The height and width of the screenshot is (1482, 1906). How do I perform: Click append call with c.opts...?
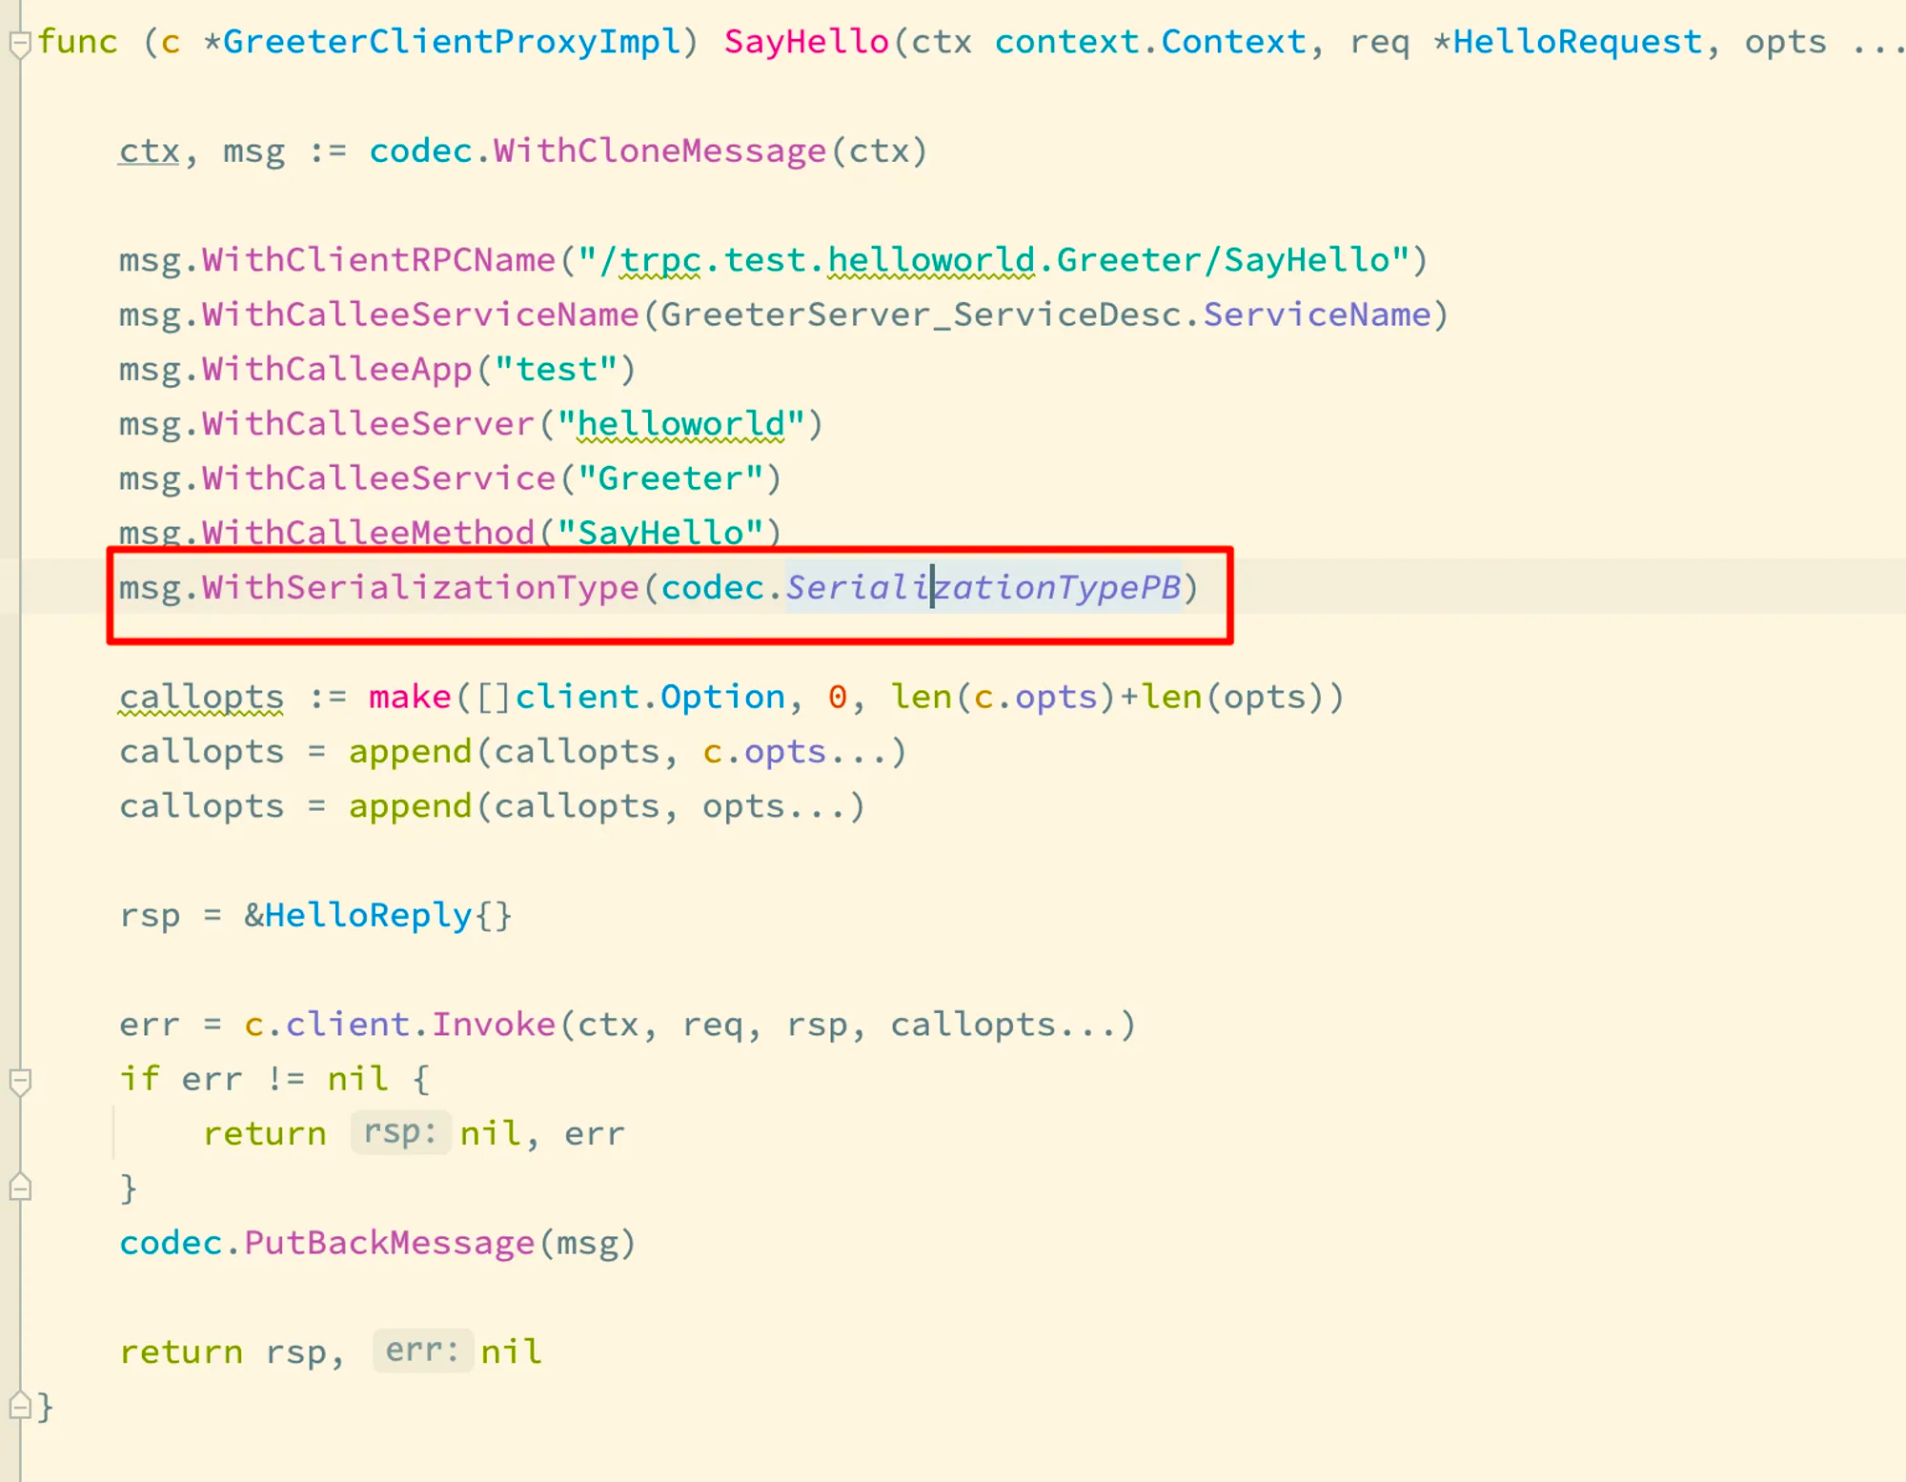click(627, 751)
